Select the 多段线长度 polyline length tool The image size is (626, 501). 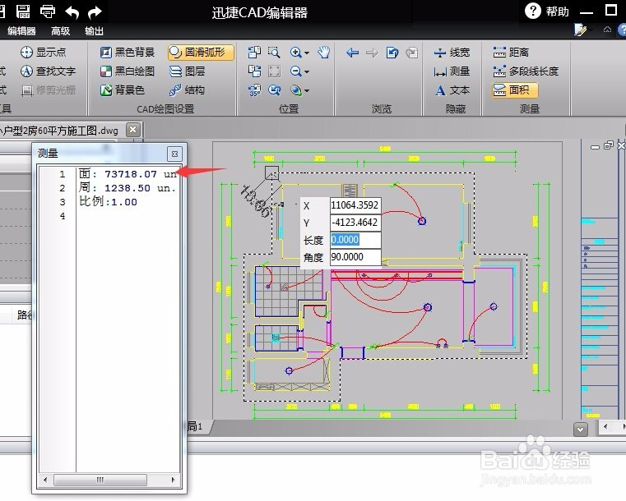pos(526,71)
